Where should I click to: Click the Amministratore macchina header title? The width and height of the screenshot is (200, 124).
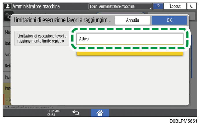[36, 6]
